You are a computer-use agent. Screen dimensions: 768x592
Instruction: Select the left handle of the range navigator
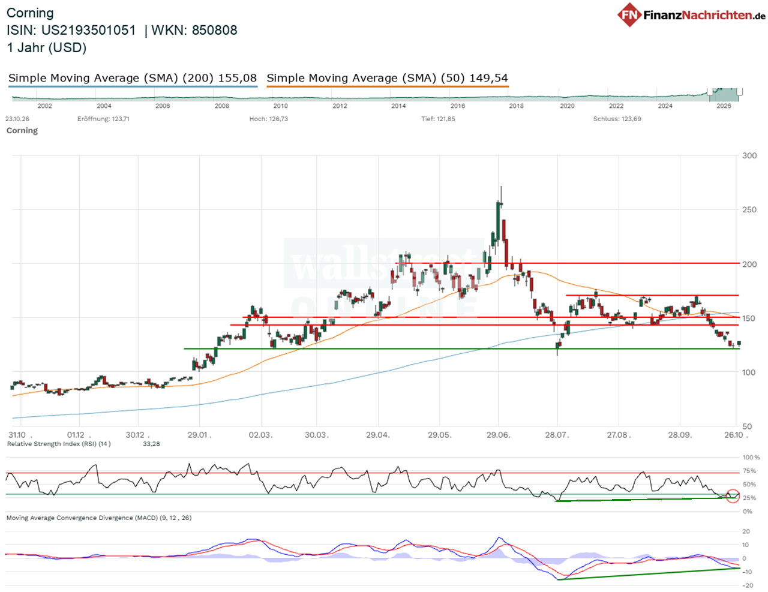tap(710, 92)
